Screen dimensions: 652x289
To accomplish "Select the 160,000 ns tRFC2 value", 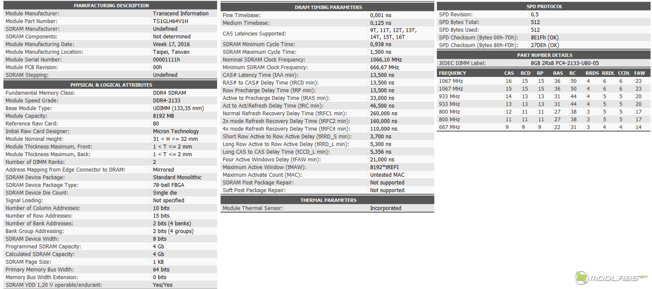I will coord(384,121).
